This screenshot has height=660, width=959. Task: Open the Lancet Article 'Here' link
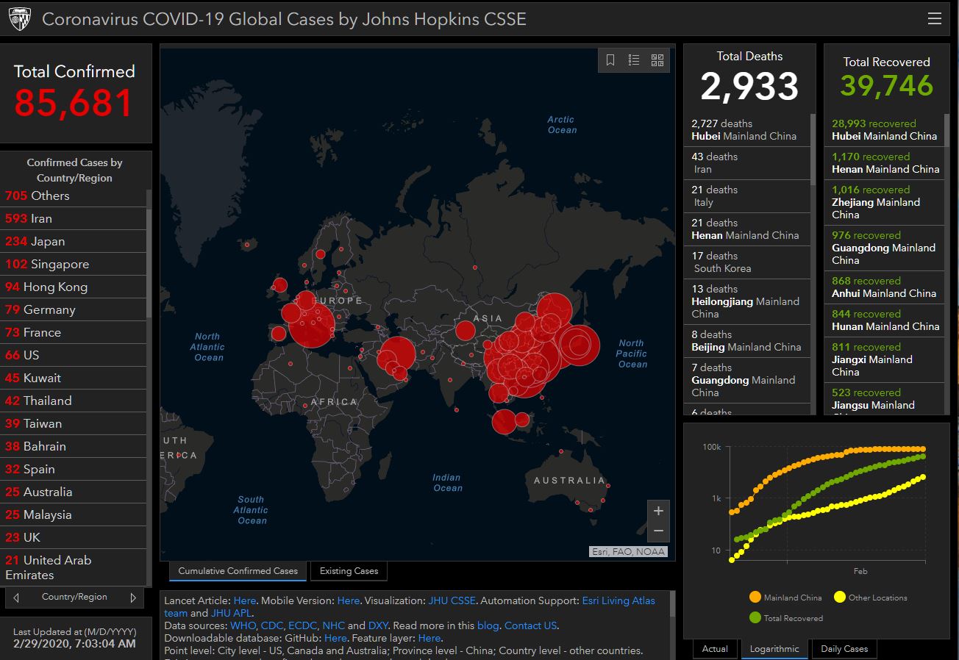[245, 600]
